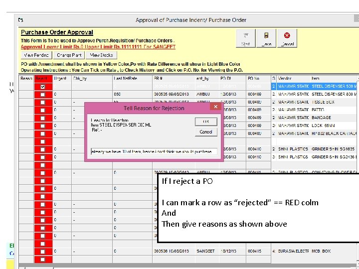The width and height of the screenshot is (359, 269).
Task: Click the TISSUE BOX item cell
Action: coord(334,102)
